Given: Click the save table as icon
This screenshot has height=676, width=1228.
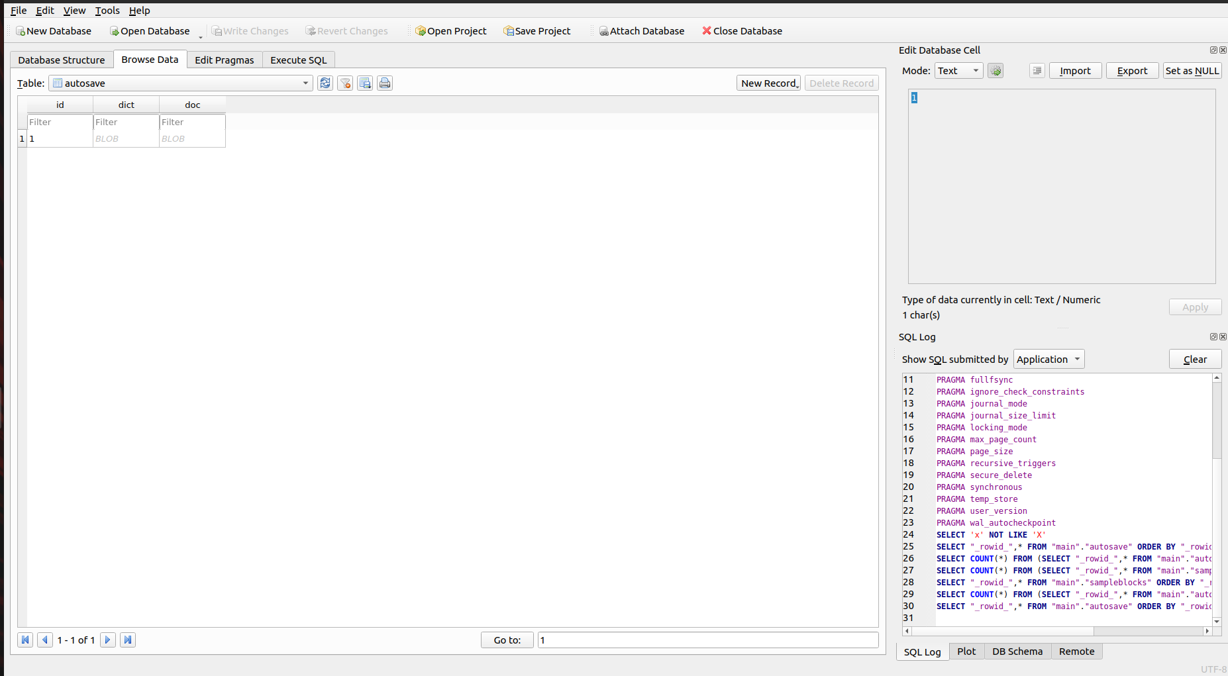Looking at the screenshot, I should point(365,83).
